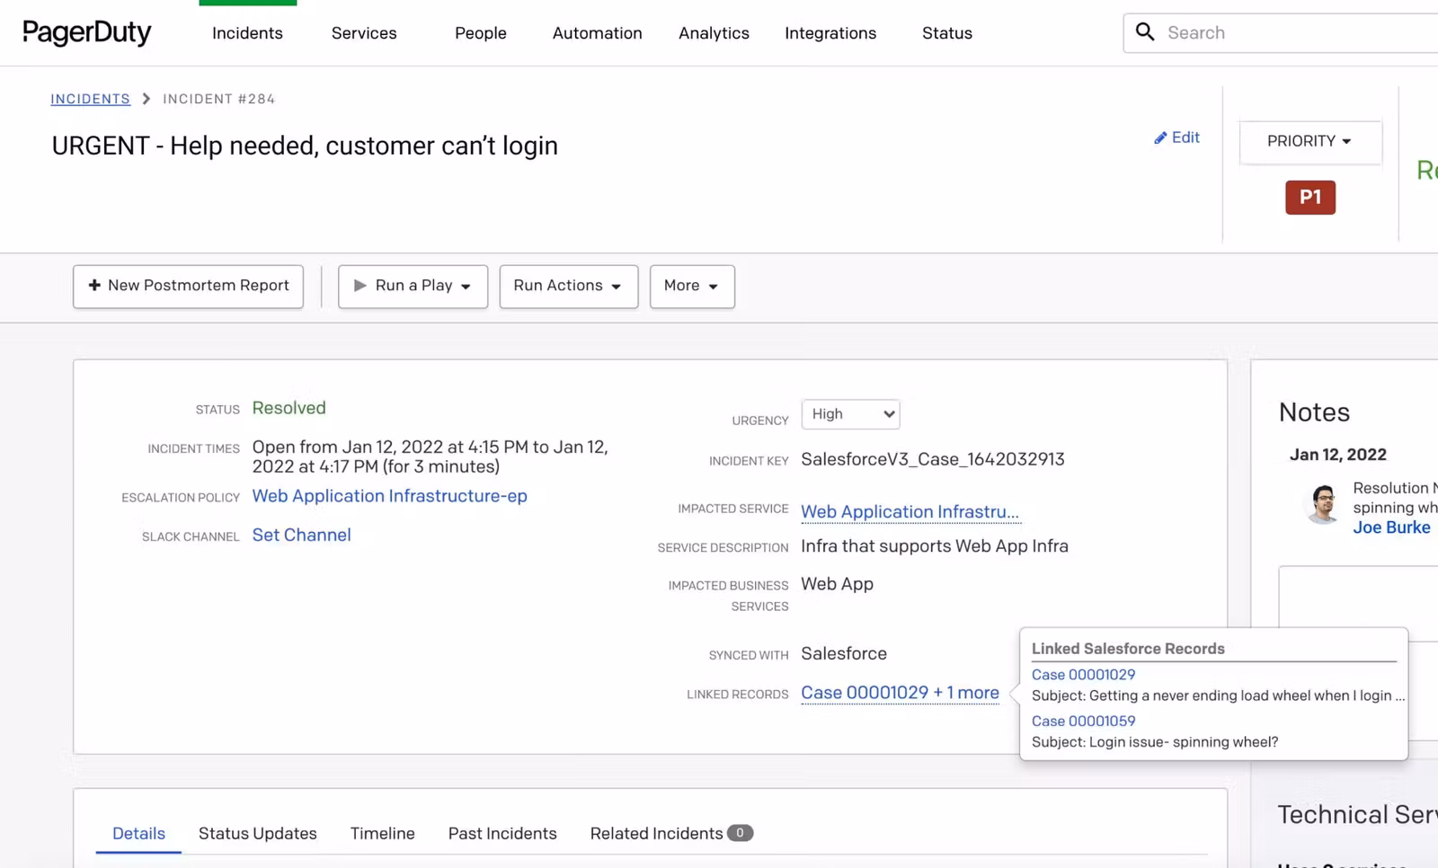1438x868 pixels.
Task: Expand the More actions menu
Action: (691, 286)
